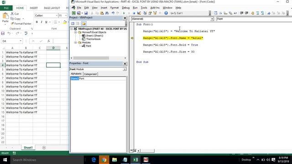Open Properties Window from toolbar icon
This screenshot has width=292, height=164.
point(150,13)
